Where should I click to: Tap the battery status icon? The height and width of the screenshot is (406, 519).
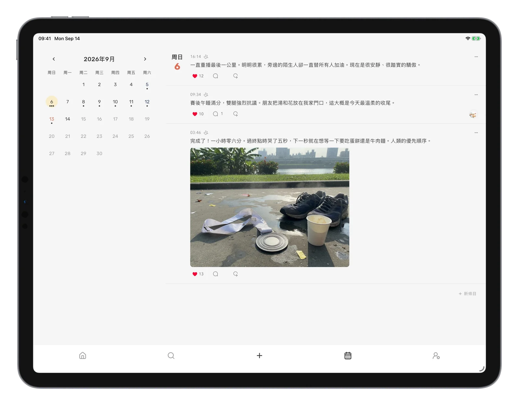476,39
